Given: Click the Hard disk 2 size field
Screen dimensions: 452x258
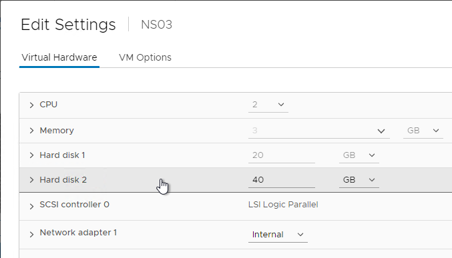Looking at the screenshot, I should [x=281, y=180].
